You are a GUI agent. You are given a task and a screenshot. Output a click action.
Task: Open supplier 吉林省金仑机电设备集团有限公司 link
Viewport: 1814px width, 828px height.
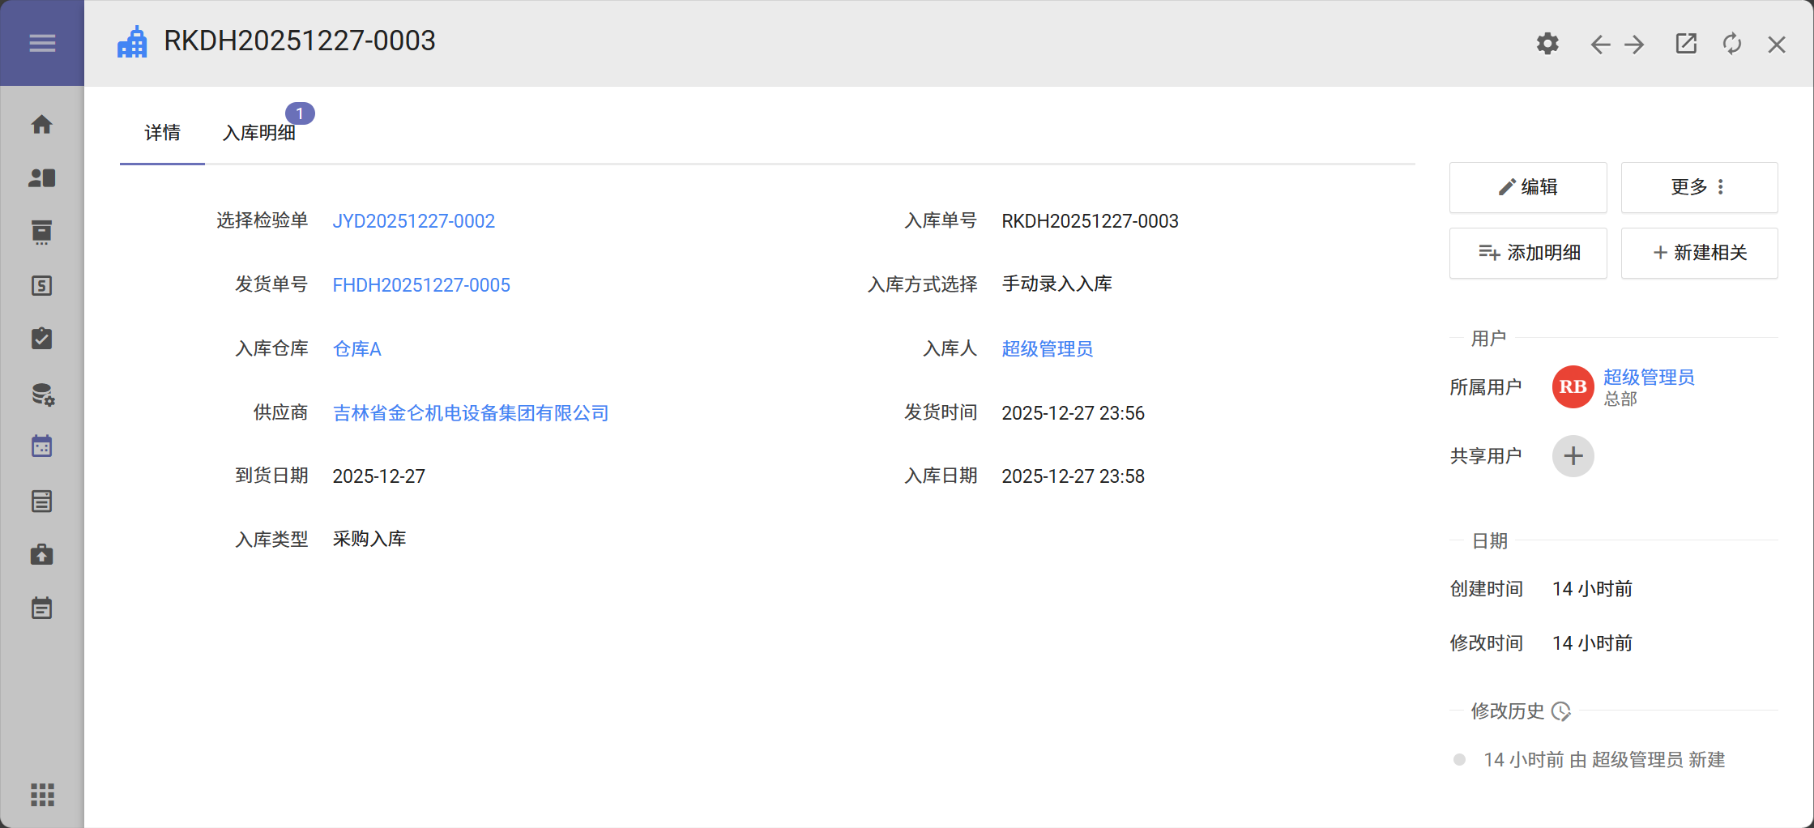tap(471, 413)
